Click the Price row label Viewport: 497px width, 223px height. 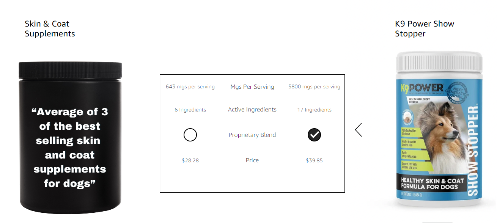point(252,160)
